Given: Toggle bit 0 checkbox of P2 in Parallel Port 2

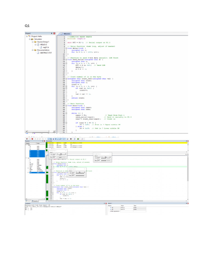Looking at the screenshot, I should (x=84, y=173).
